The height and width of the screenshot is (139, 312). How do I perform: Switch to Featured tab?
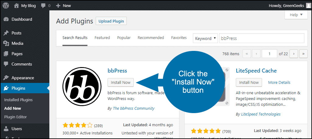(102, 37)
